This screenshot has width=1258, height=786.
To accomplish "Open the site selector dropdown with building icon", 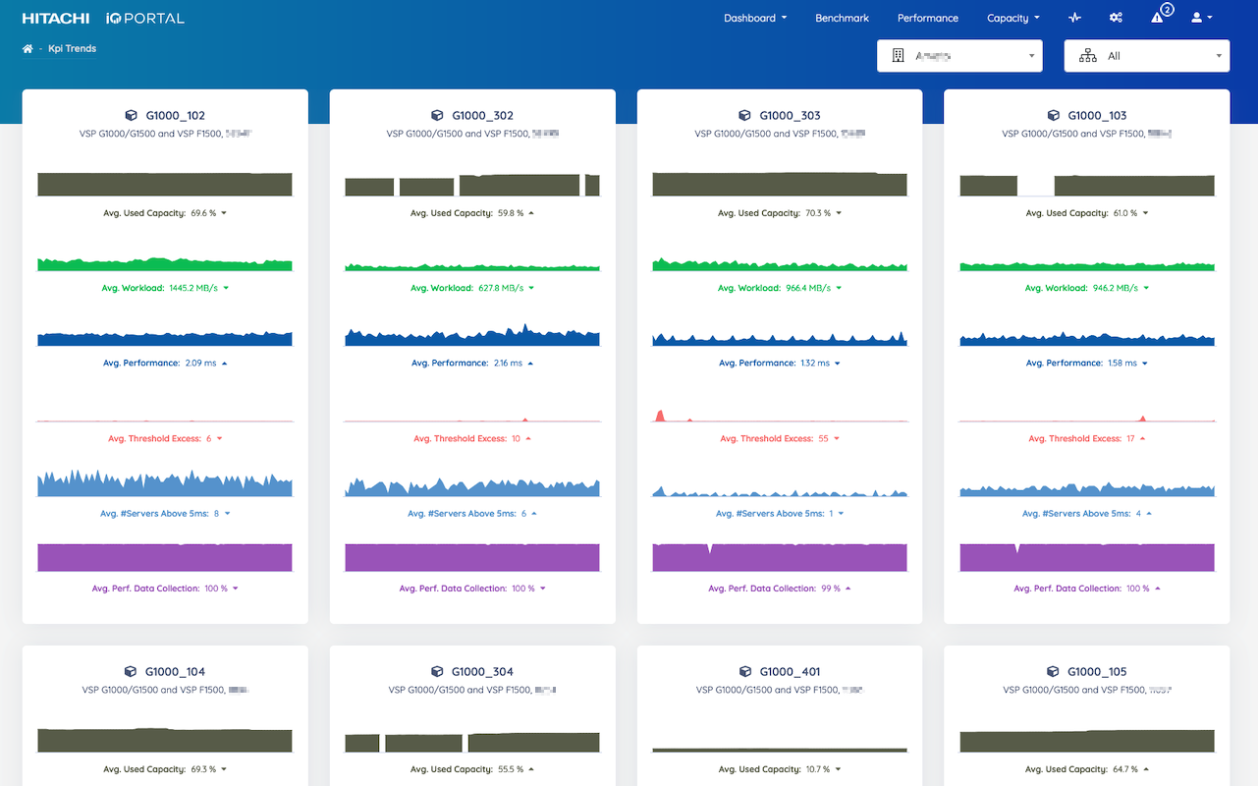I will coord(958,56).
